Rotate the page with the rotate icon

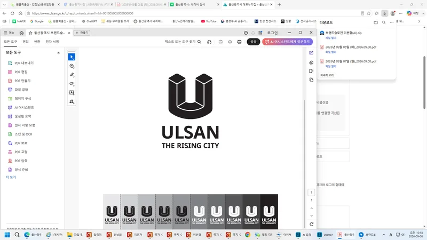pos(311,224)
